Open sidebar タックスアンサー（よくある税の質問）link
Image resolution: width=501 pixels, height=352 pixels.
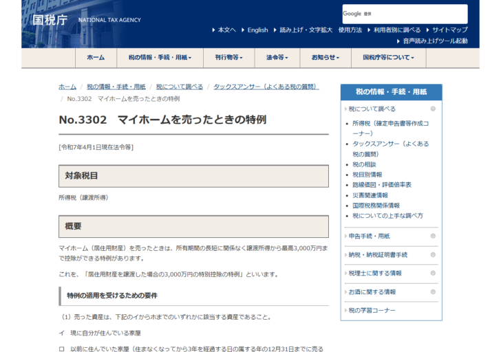[x=390, y=148]
